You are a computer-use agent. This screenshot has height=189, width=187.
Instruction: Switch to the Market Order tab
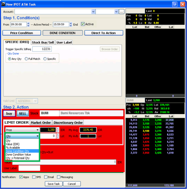41,123
